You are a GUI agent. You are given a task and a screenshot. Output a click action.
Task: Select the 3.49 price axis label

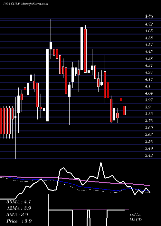(149, 149)
